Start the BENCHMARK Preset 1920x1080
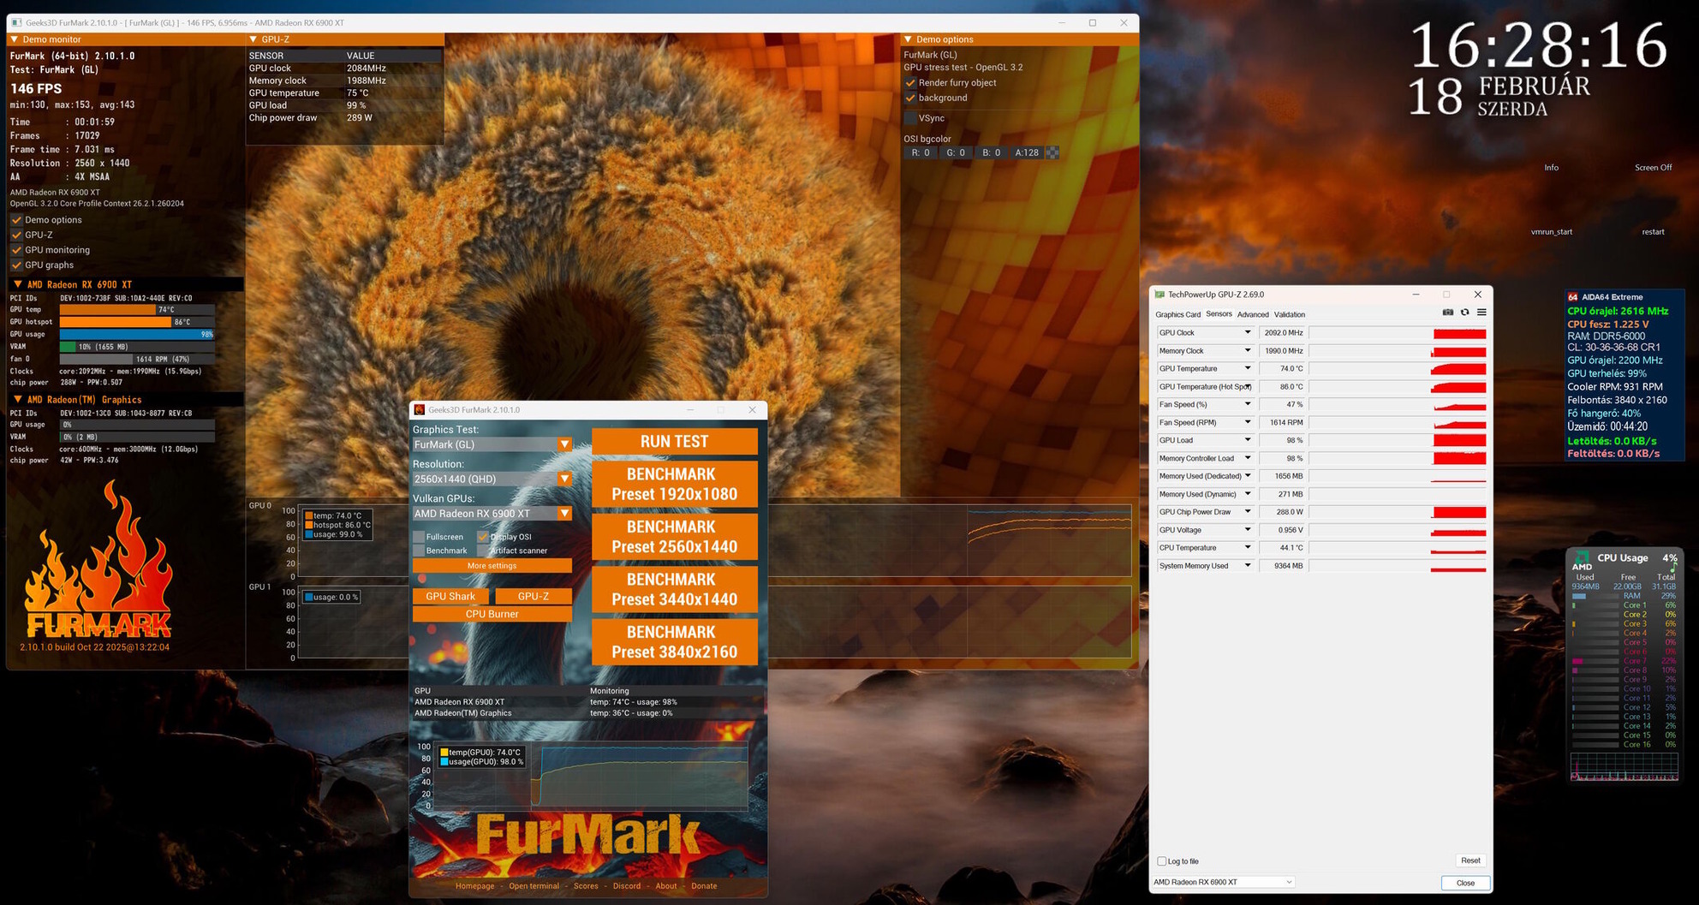The image size is (1699, 905). [675, 485]
